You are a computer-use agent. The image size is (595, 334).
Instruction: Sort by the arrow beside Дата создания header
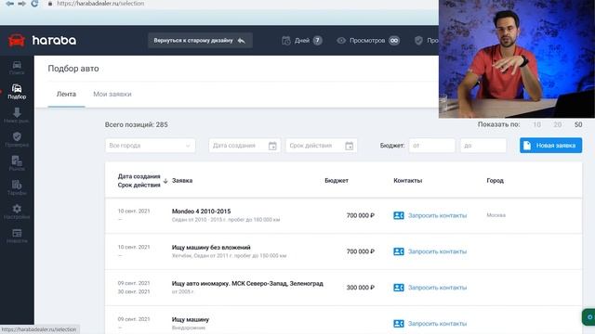click(x=165, y=181)
